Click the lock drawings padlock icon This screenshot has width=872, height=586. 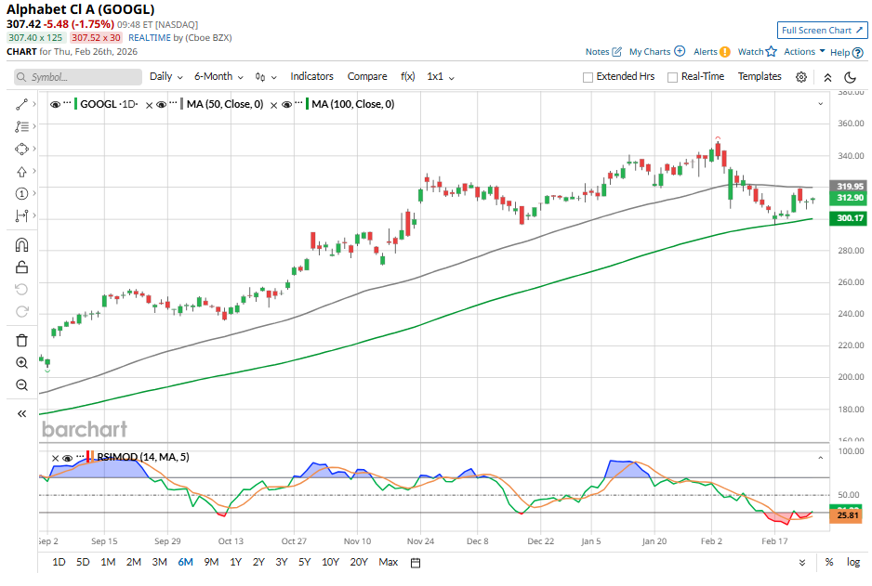point(22,267)
